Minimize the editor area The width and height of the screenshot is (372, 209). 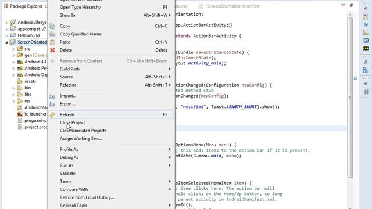point(344,5)
